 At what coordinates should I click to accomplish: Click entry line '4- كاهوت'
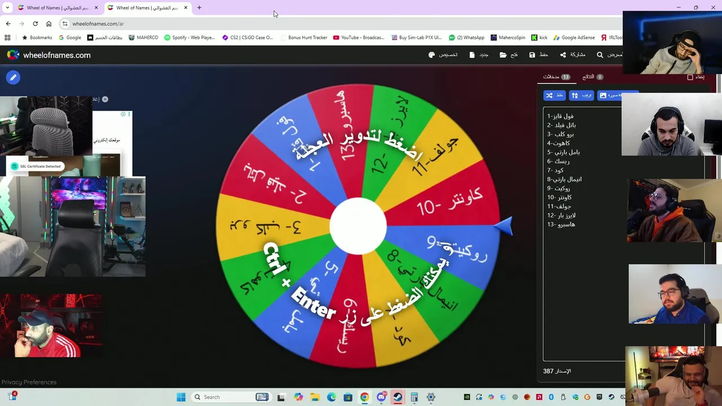(x=558, y=143)
